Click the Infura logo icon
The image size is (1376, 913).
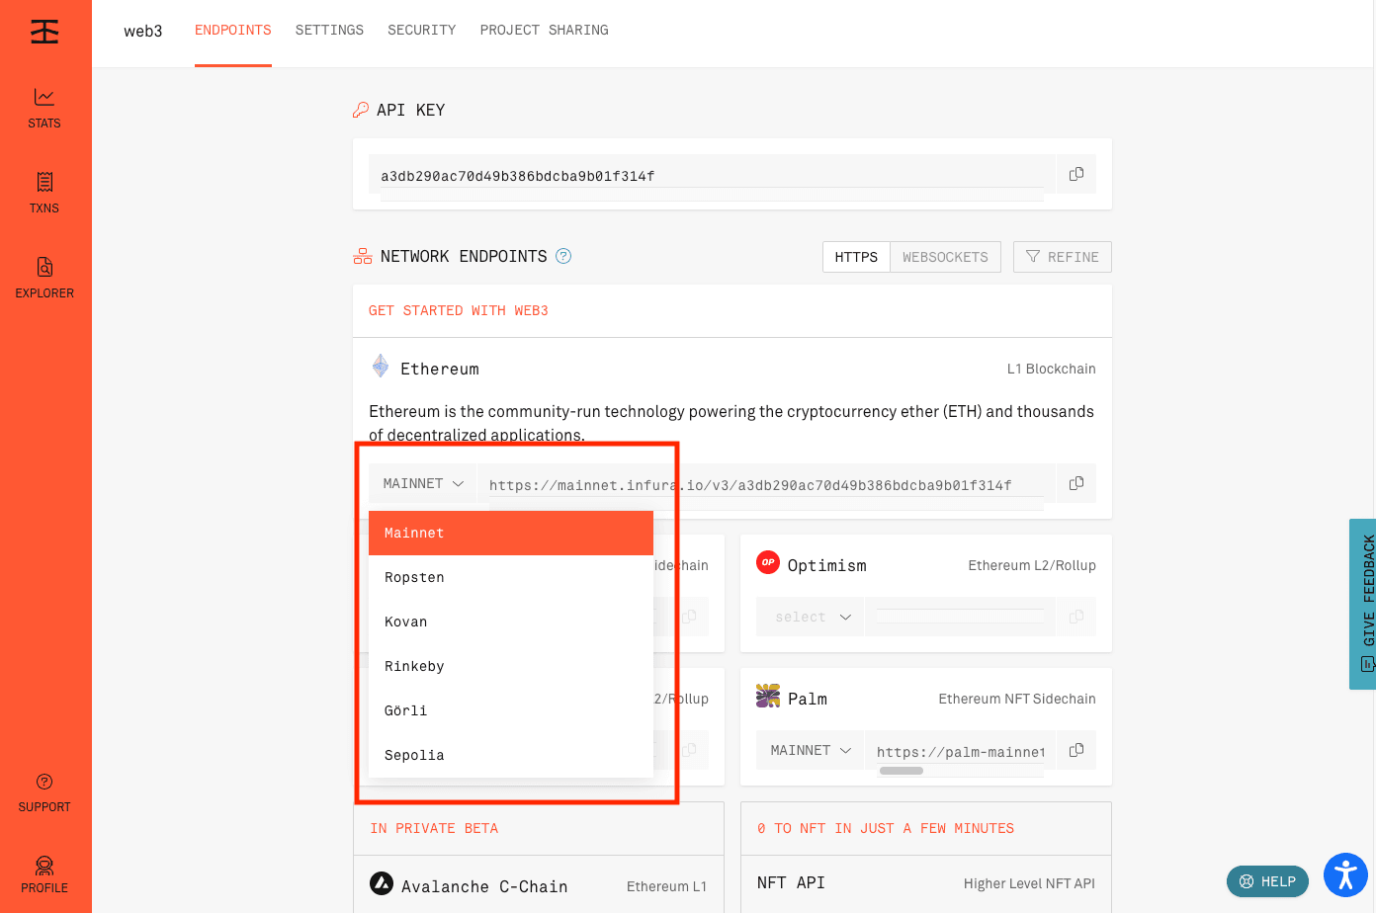[x=44, y=32]
